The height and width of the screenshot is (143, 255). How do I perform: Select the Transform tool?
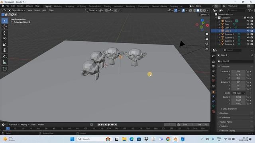click(4, 50)
